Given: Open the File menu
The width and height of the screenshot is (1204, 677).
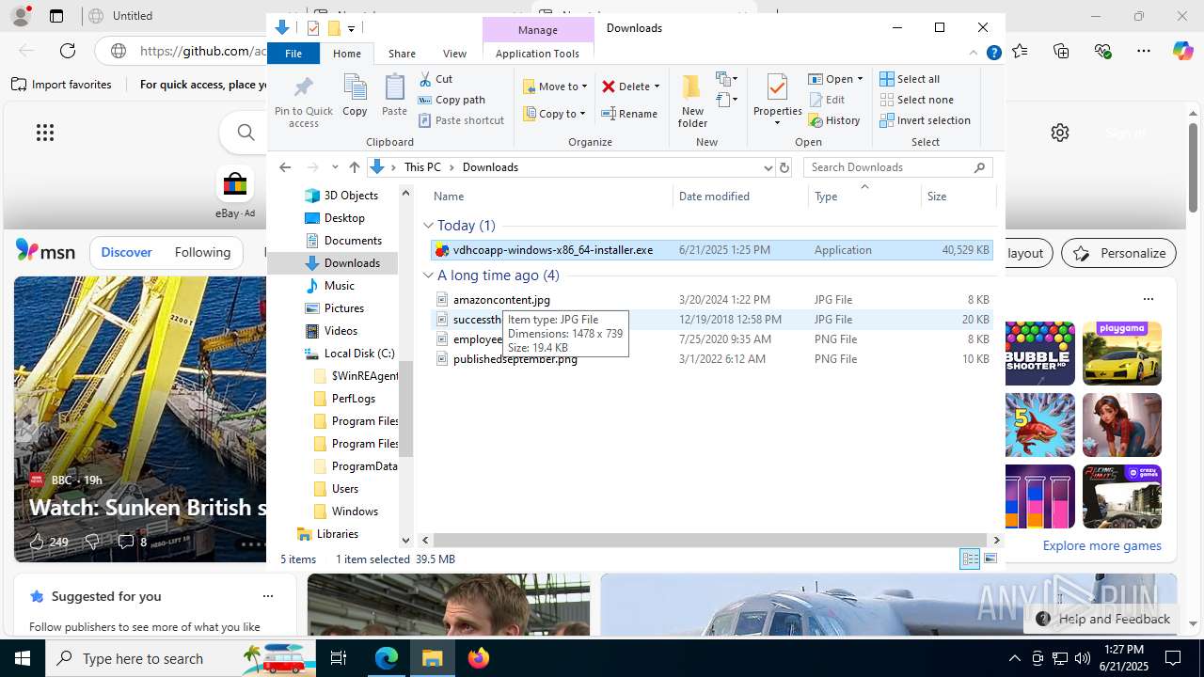Looking at the screenshot, I should 293,54.
